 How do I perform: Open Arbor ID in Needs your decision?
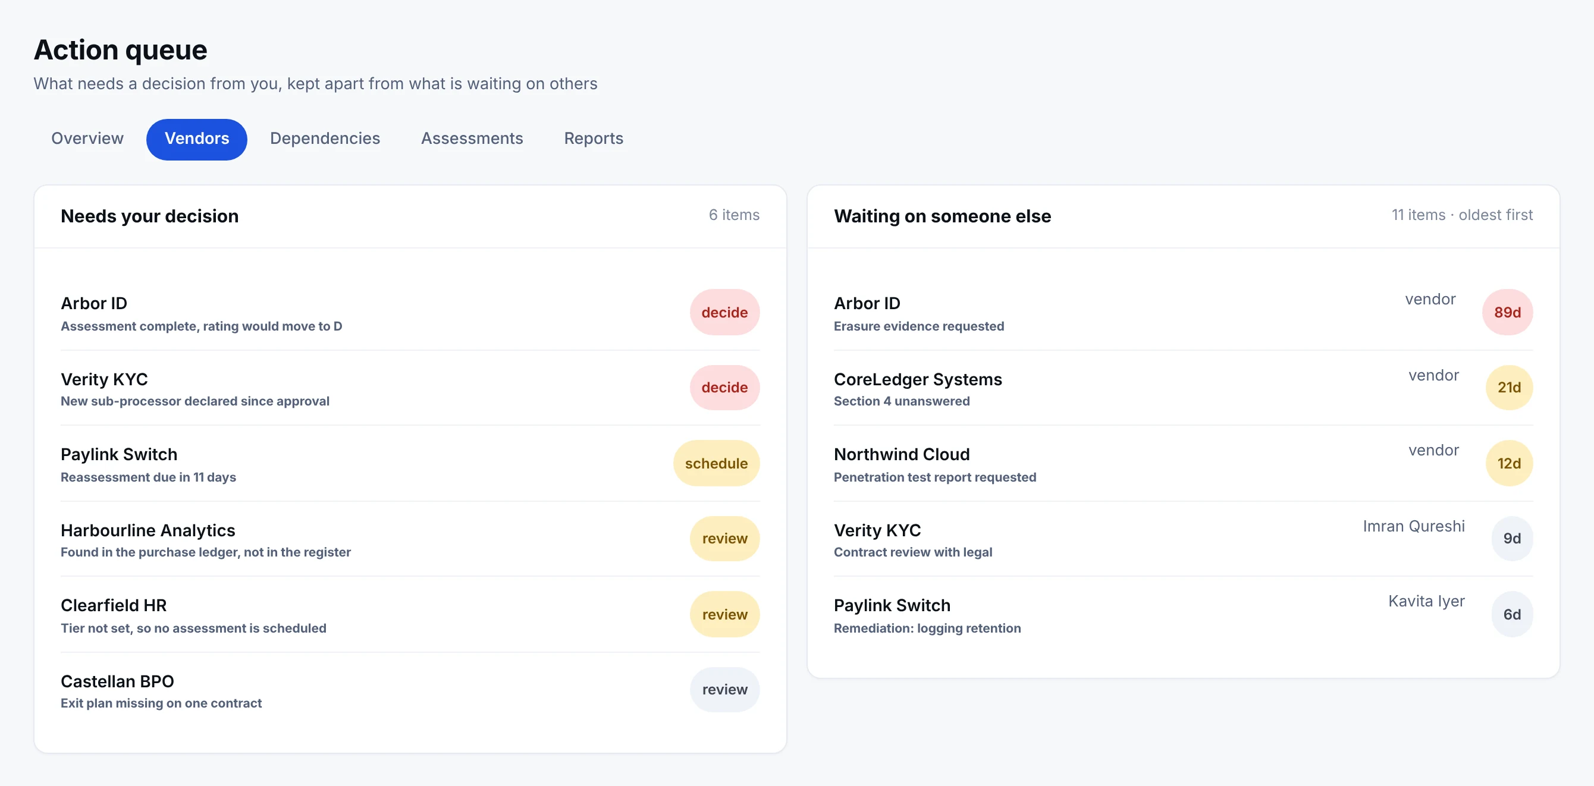click(410, 313)
